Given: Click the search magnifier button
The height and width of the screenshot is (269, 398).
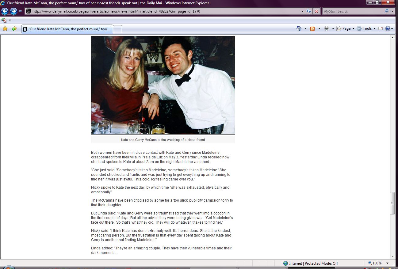Looking at the screenshot, I should click(386, 11).
